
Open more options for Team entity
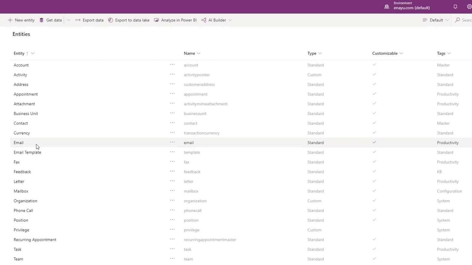(172, 259)
